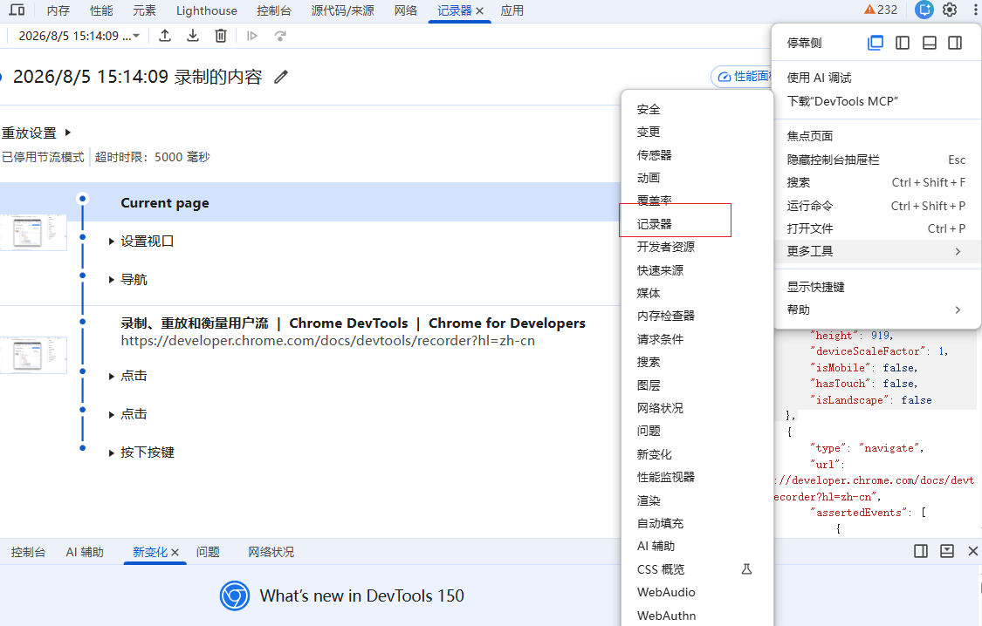
Task: Select 安全 menu entry
Action: pyautogui.click(x=697, y=110)
